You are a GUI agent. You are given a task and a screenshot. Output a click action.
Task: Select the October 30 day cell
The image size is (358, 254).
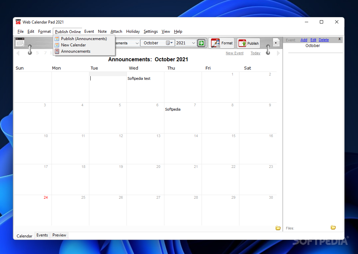coord(258,210)
